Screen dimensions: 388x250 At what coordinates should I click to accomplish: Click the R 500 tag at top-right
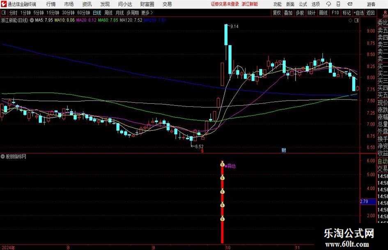click(x=385, y=14)
